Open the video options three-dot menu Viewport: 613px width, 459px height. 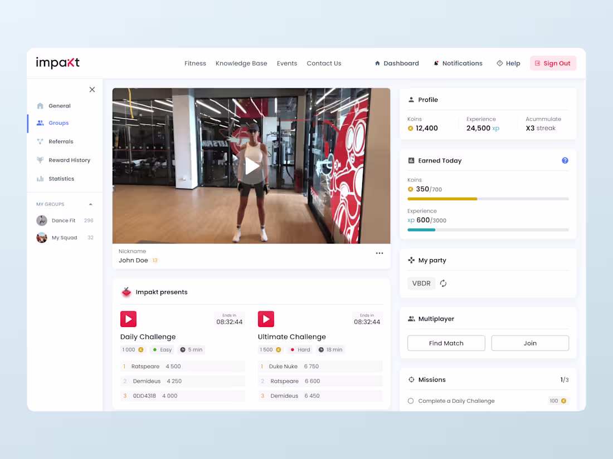380,253
